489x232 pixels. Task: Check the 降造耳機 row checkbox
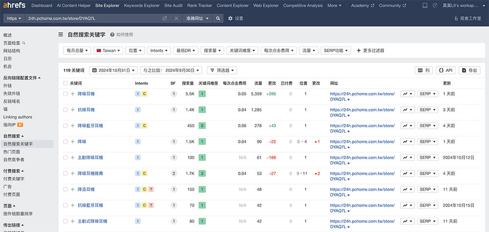[65, 189]
